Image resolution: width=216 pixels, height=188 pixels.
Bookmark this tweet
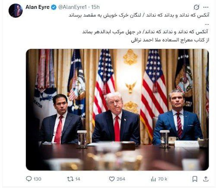tap(195, 179)
